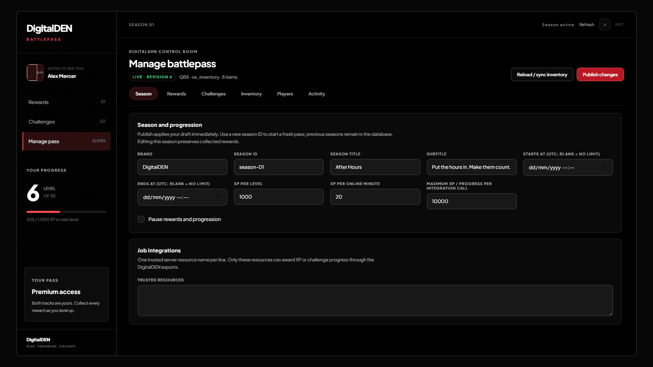Click Alex Mercer's avatar thumbnail
This screenshot has height=367, width=653.
tap(35, 73)
